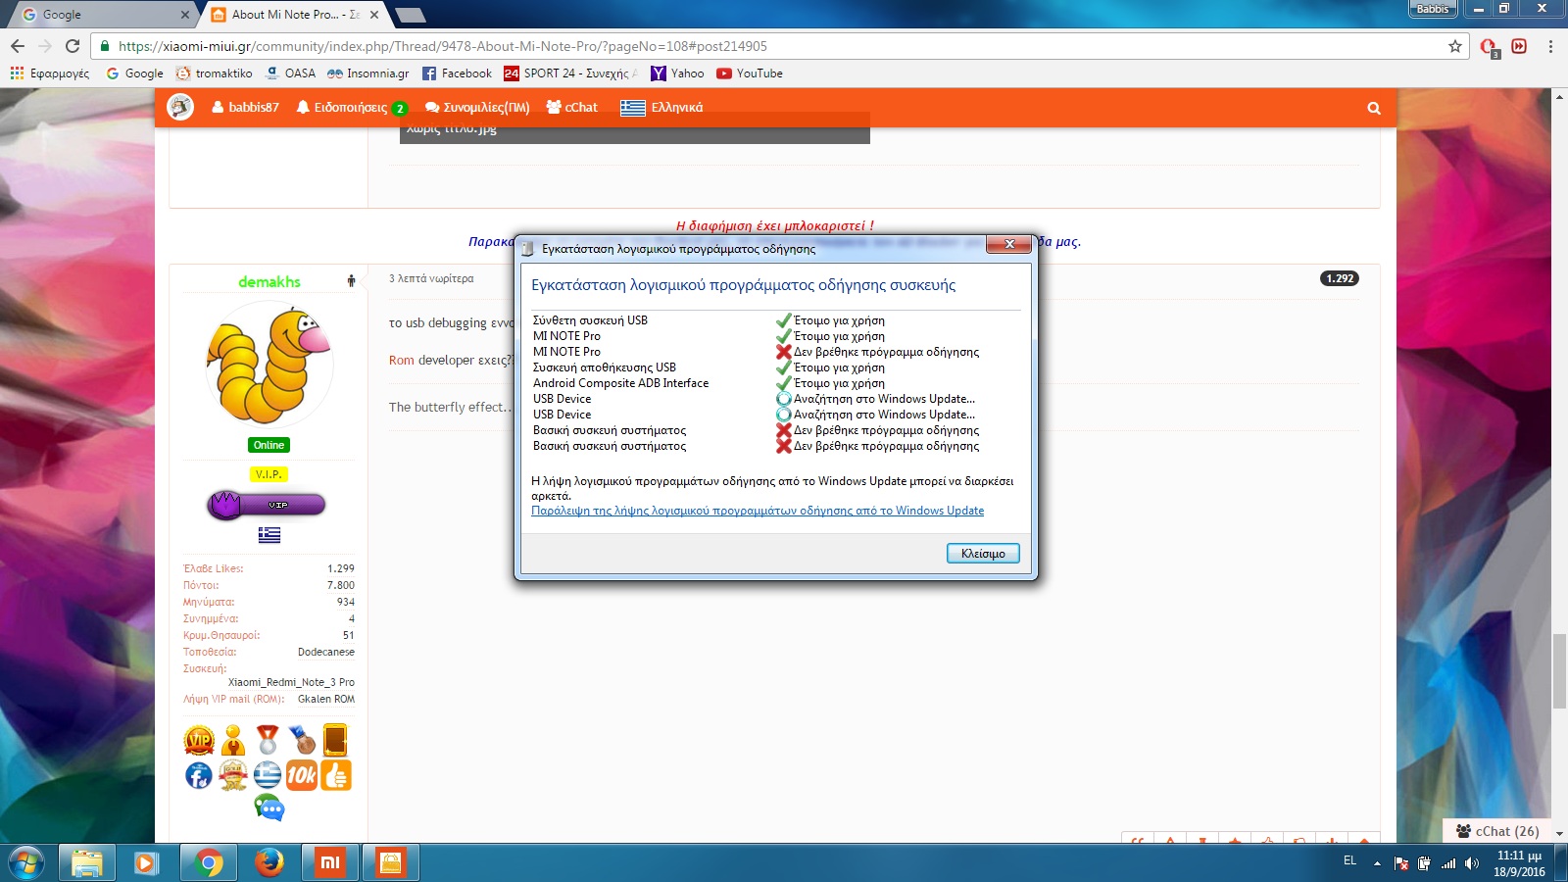The width and height of the screenshot is (1568, 882).
Task: Bookmark this page with the star icon
Action: pyautogui.click(x=1454, y=46)
